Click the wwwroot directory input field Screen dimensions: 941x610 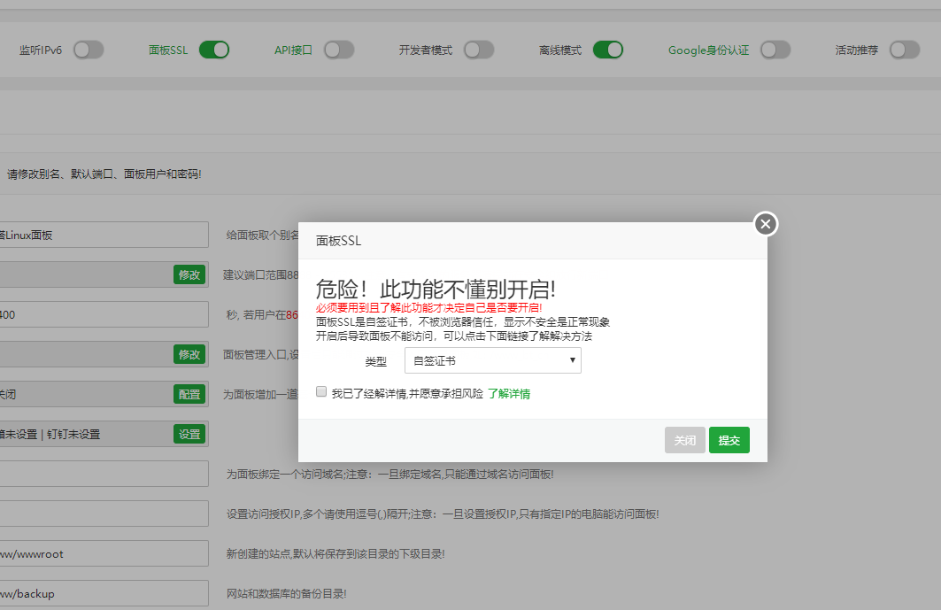pyautogui.click(x=104, y=553)
